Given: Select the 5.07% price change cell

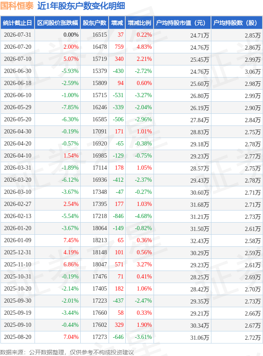Looking at the screenshot, I should [x=71, y=59].
